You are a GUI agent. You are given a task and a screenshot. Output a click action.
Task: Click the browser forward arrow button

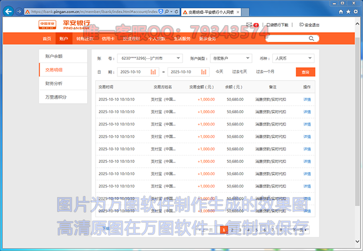tap(19, 11)
